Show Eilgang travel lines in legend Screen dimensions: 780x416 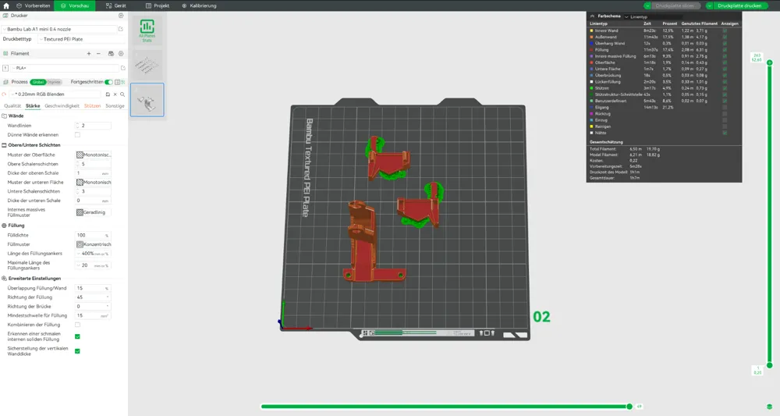725,107
